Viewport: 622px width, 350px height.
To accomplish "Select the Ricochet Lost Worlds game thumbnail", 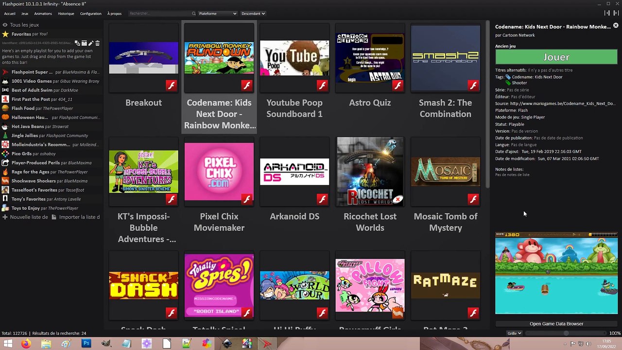I will pos(370,172).
